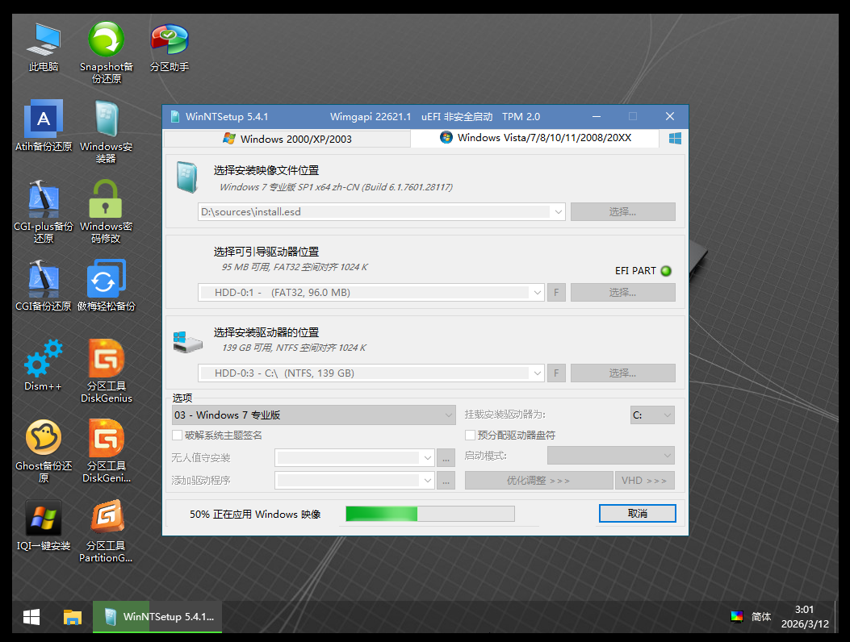
Task: Switch to Windows Vista/7/8/10/11/2008/20XX tab
Action: click(535, 138)
